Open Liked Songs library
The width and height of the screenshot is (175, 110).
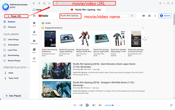pos(11,39)
